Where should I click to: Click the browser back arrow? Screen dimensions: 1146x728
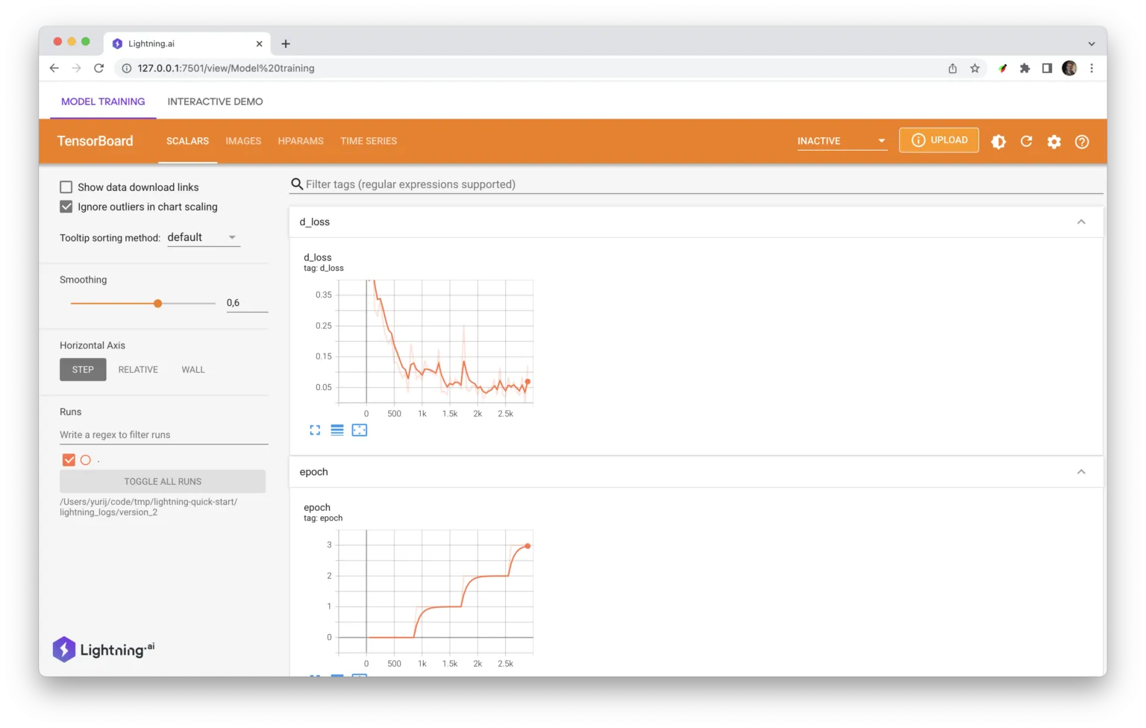[54, 68]
